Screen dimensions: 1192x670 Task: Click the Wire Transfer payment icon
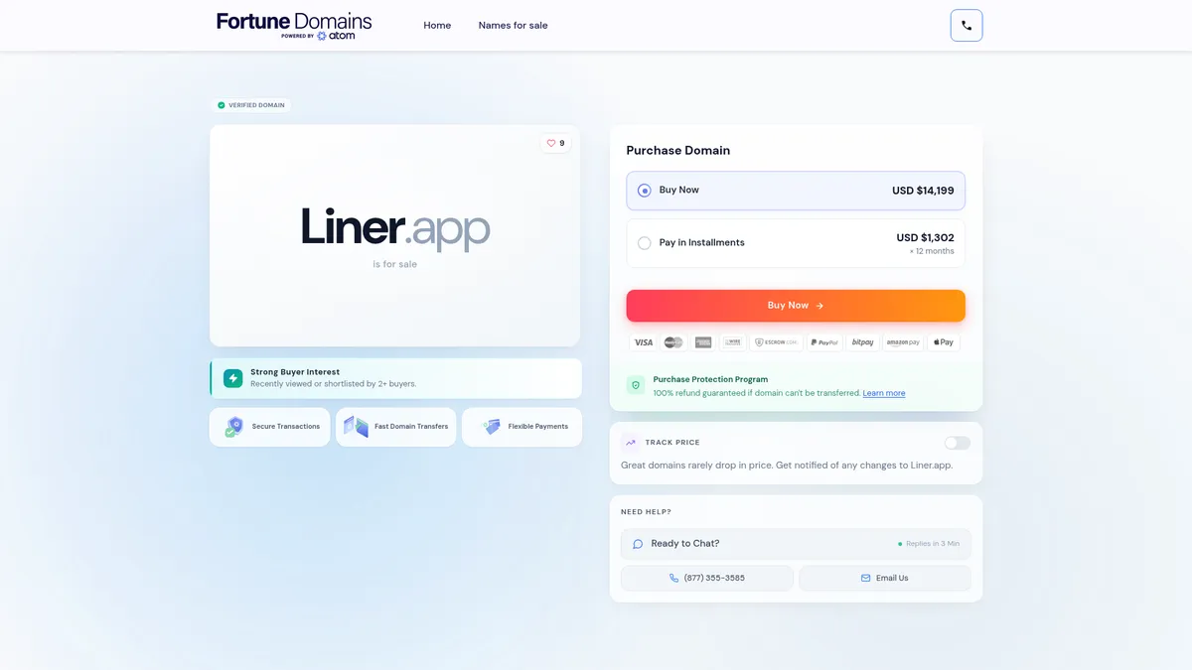pos(733,342)
